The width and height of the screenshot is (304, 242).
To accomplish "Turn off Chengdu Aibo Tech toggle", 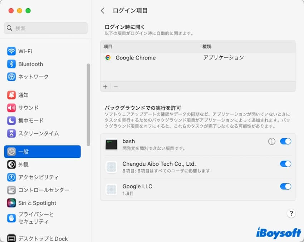I will point(286,164).
